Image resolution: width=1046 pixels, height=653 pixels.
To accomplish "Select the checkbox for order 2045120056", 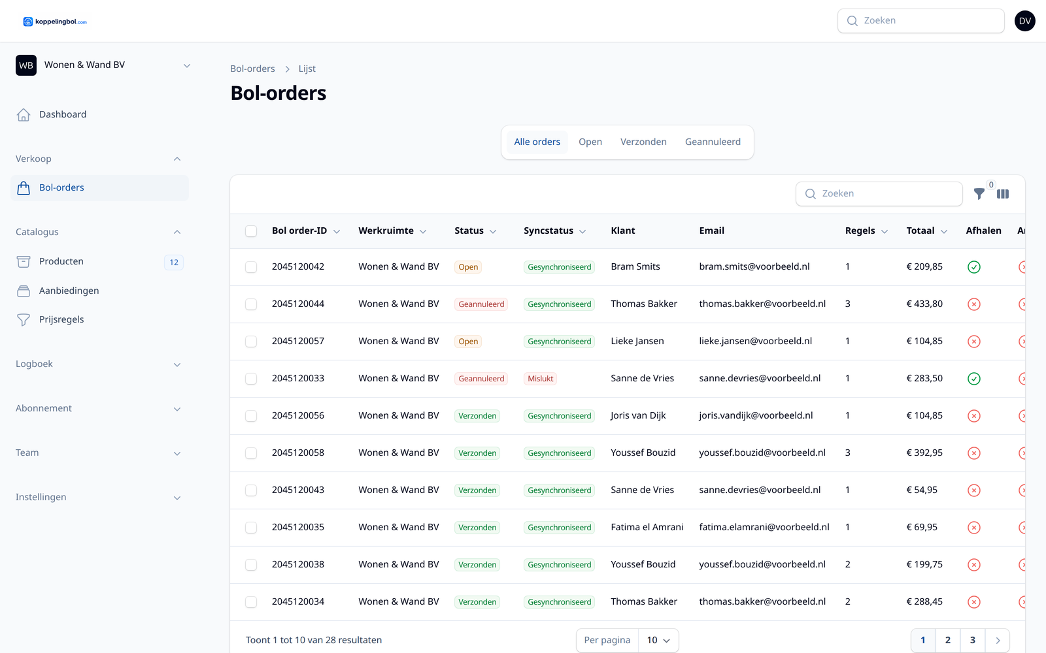I will pos(251,416).
